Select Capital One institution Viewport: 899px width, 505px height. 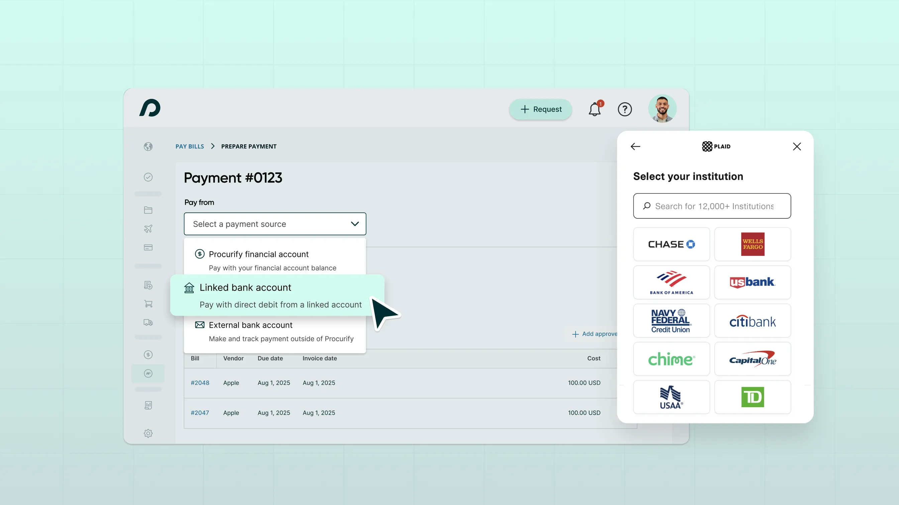(753, 359)
